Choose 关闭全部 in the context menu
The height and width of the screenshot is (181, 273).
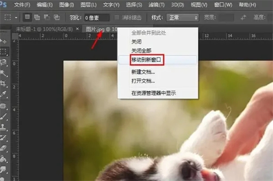[x=157, y=50]
